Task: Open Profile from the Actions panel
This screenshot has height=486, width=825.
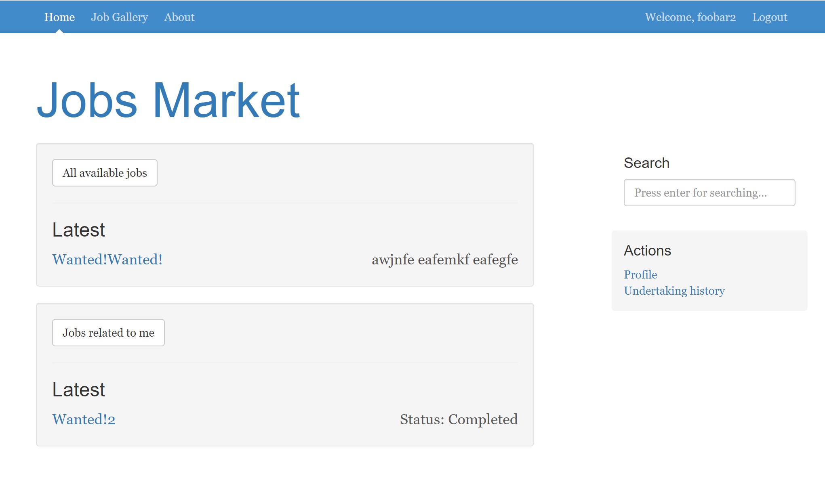Action: (x=640, y=274)
